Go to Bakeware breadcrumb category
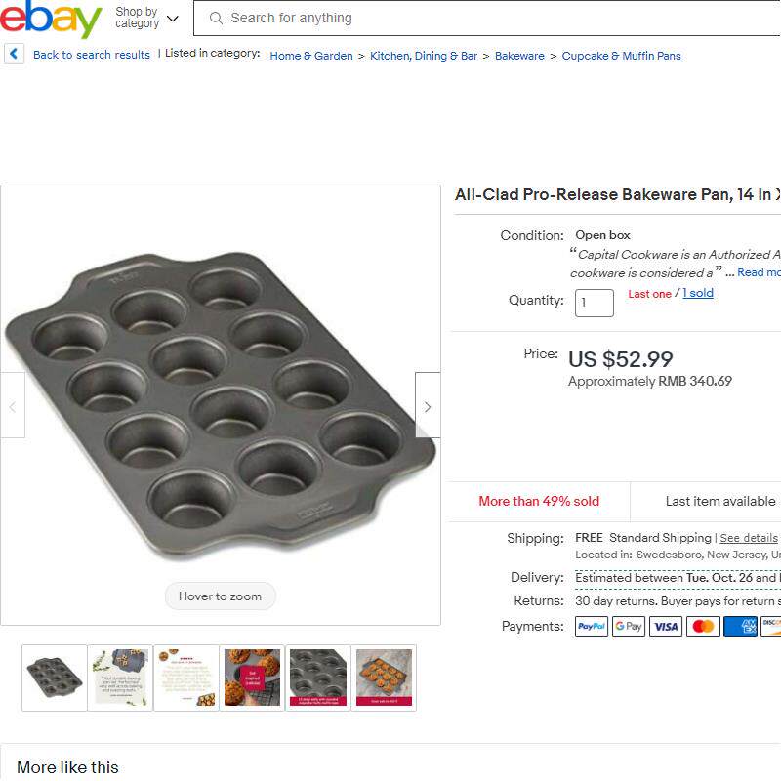The image size is (781, 781). click(x=519, y=56)
